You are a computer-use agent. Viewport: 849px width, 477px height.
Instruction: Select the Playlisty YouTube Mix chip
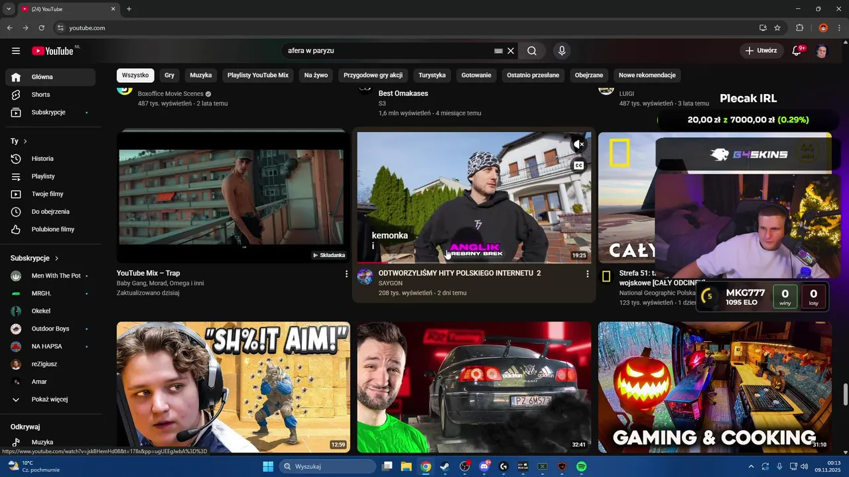[258, 76]
